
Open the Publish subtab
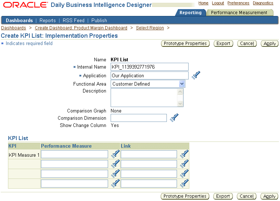(x=99, y=20)
